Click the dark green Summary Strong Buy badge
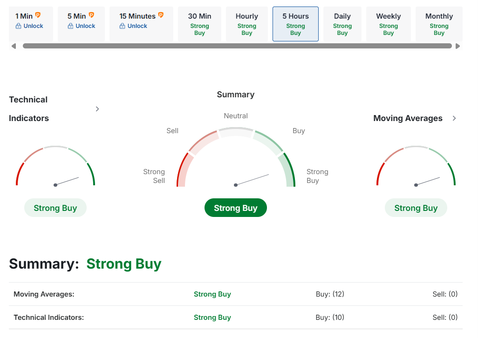Screen dimensions: 478x338 pos(235,208)
